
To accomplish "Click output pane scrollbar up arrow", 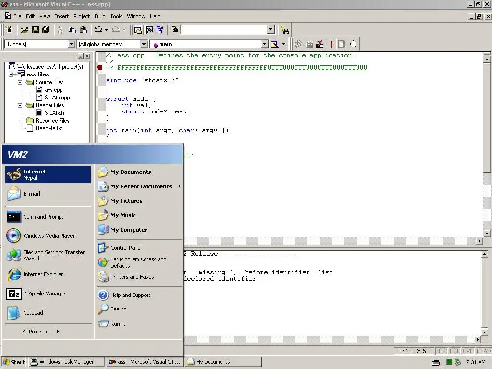I will (484, 255).
